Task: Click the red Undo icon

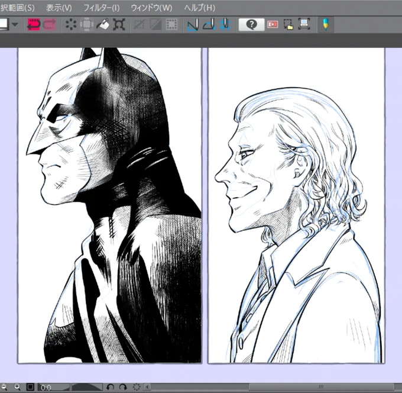Action: tap(34, 25)
